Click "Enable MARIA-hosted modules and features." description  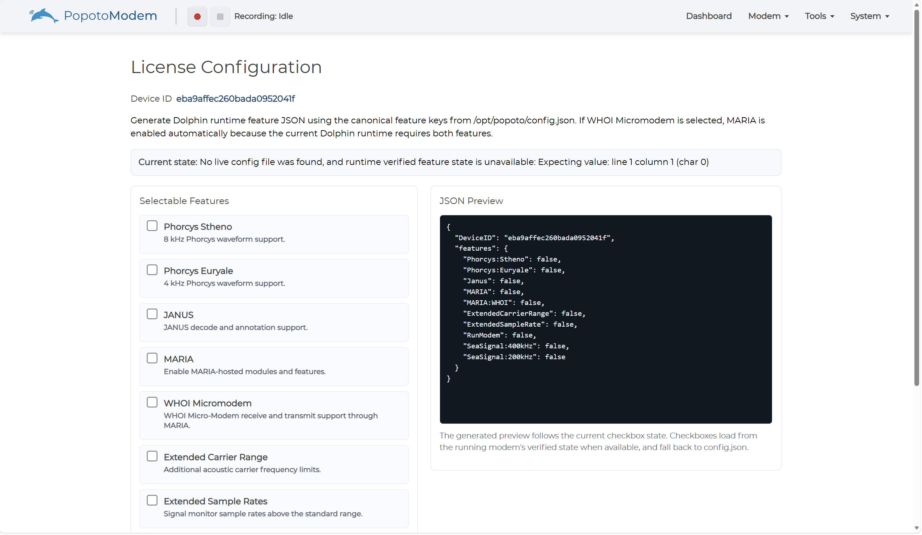click(245, 372)
